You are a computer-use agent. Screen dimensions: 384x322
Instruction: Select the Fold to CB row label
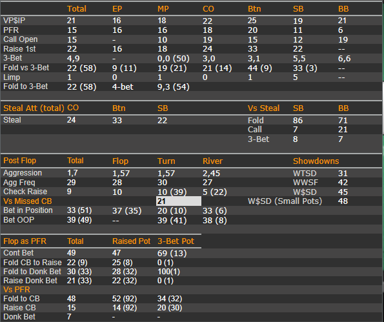coord(21,299)
